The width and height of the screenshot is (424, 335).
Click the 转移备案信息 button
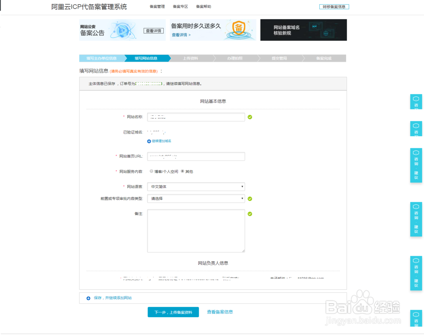[334, 7]
